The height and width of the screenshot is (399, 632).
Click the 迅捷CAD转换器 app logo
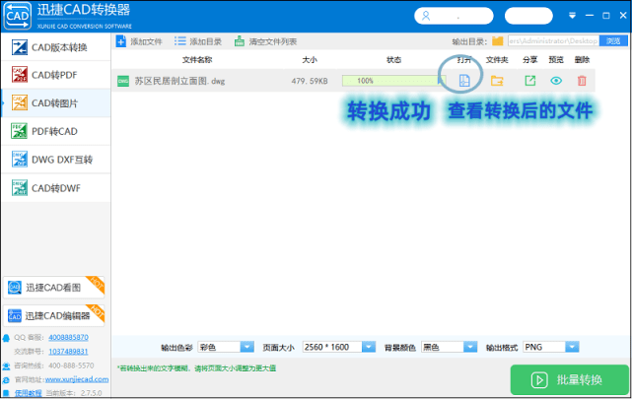coord(18,16)
